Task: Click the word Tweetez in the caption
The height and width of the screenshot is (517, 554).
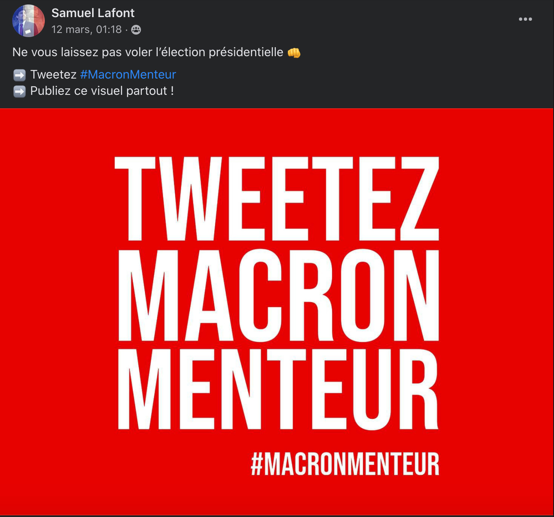Action: point(53,74)
